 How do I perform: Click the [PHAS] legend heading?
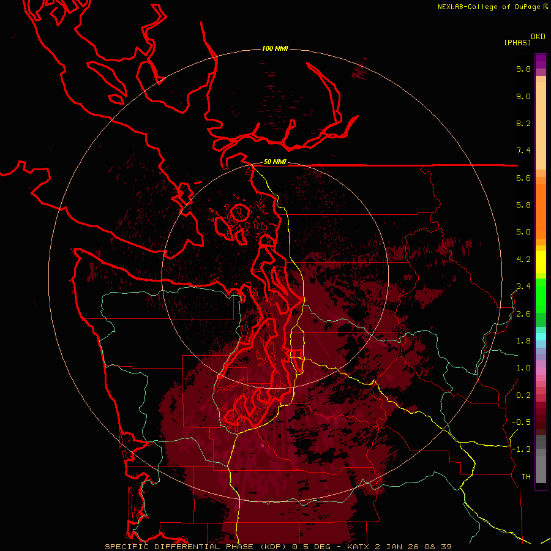(517, 42)
